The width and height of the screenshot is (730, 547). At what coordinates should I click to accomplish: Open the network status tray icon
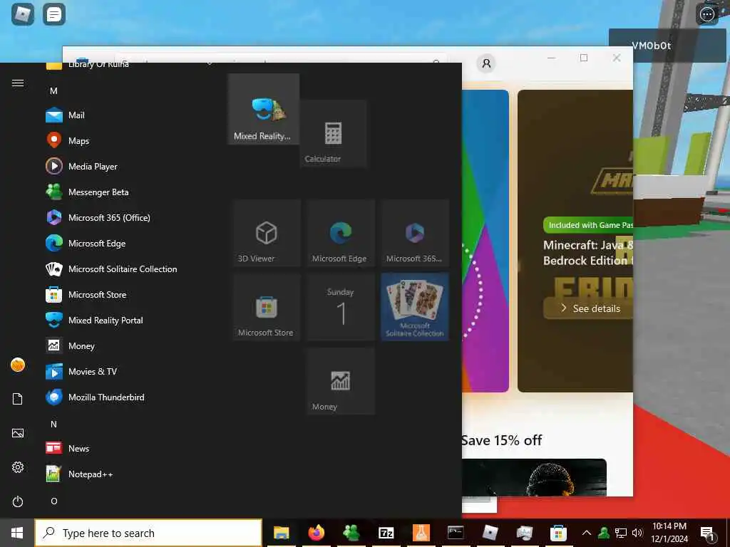click(621, 533)
